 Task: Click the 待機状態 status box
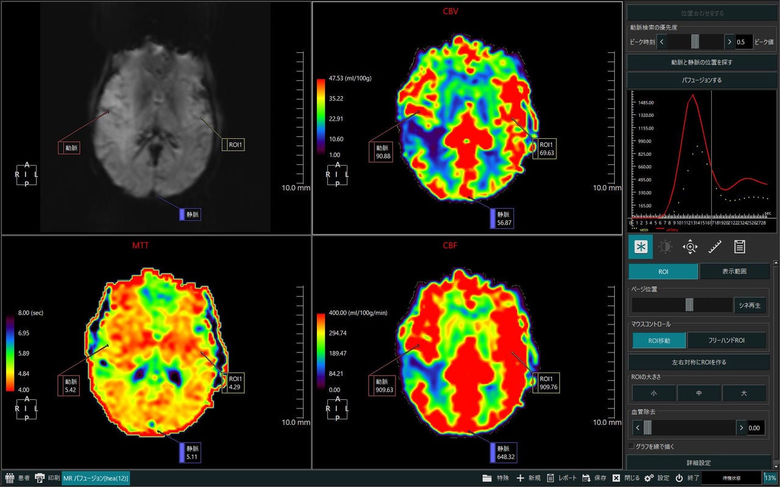[731, 478]
